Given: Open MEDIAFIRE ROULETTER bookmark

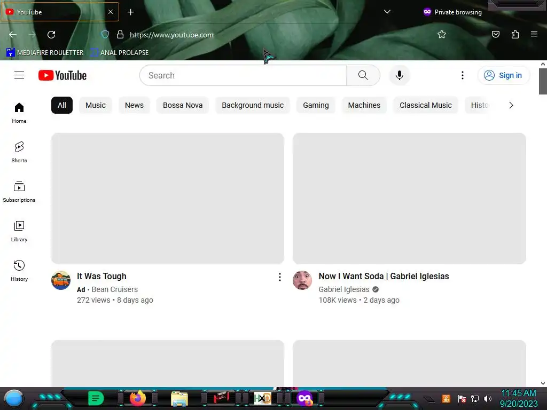Looking at the screenshot, I should tap(45, 53).
